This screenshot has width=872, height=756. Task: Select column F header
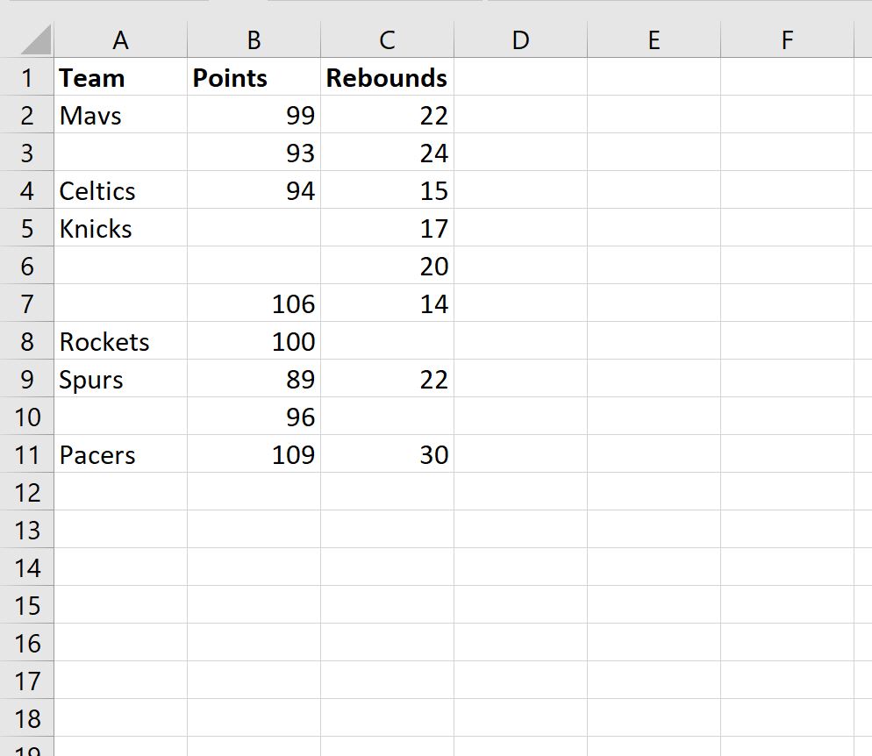click(x=787, y=40)
